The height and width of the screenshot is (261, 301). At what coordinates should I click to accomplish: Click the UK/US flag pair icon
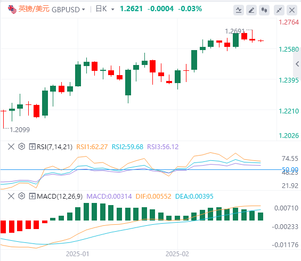click(12, 10)
